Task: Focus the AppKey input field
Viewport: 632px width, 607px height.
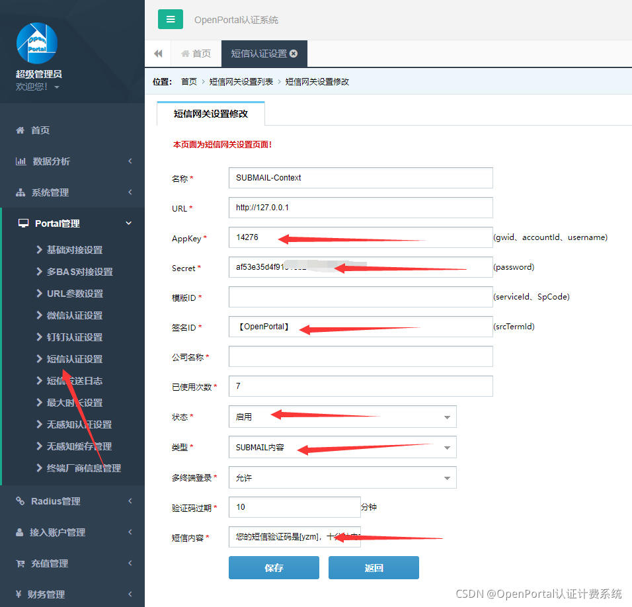Action: click(361, 237)
